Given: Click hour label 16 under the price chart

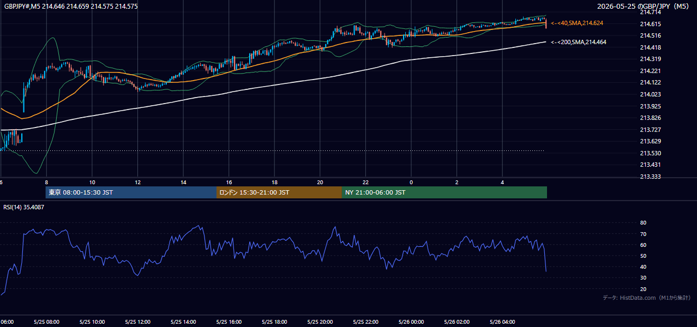Looking at the screenshot, I should (x=229, y=182).
